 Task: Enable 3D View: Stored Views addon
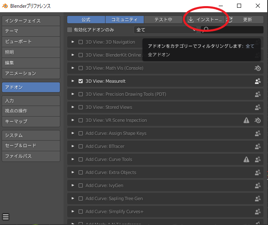[x=81, y=107]
